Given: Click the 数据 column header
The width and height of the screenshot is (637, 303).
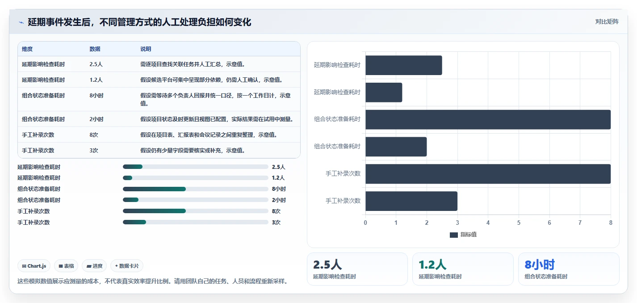Looking at the screenshot, I should [x=95, y=49].
